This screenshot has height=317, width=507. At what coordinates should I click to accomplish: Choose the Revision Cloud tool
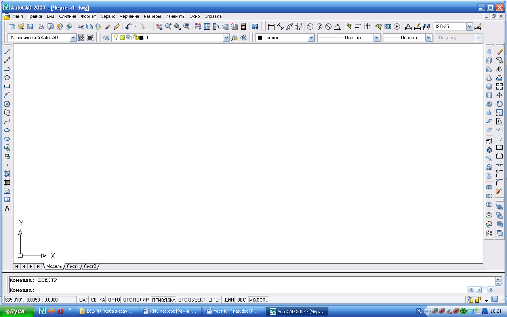click(x=7, y=113)
